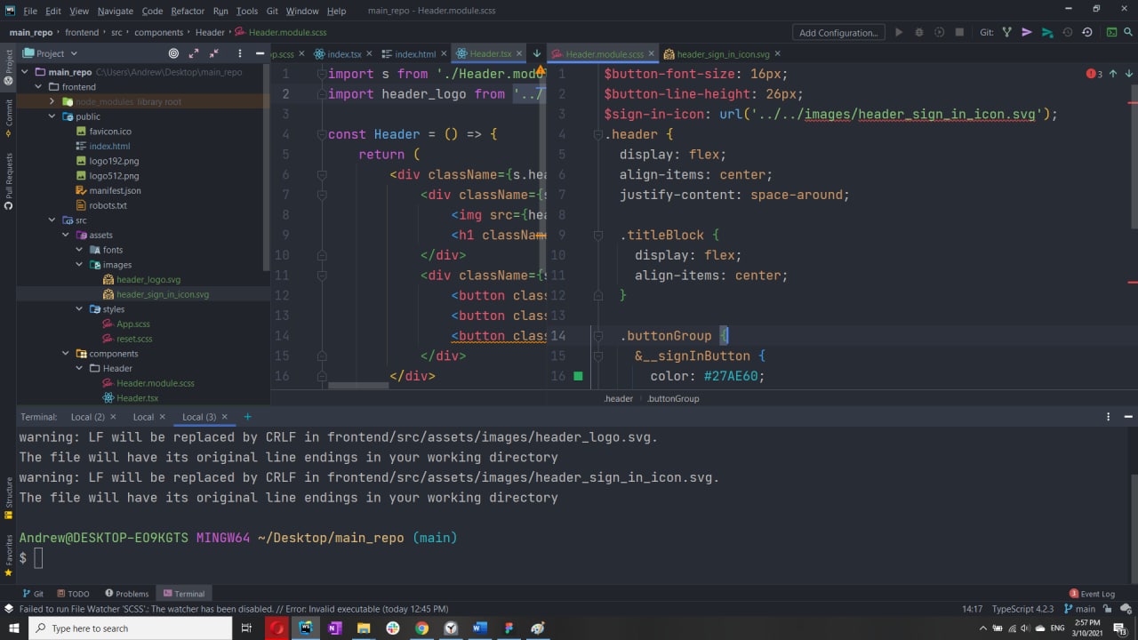Screen dimensions: 1138x640
Task: Click the Run with Coverage icon
Action: click(x=939, y=33)
